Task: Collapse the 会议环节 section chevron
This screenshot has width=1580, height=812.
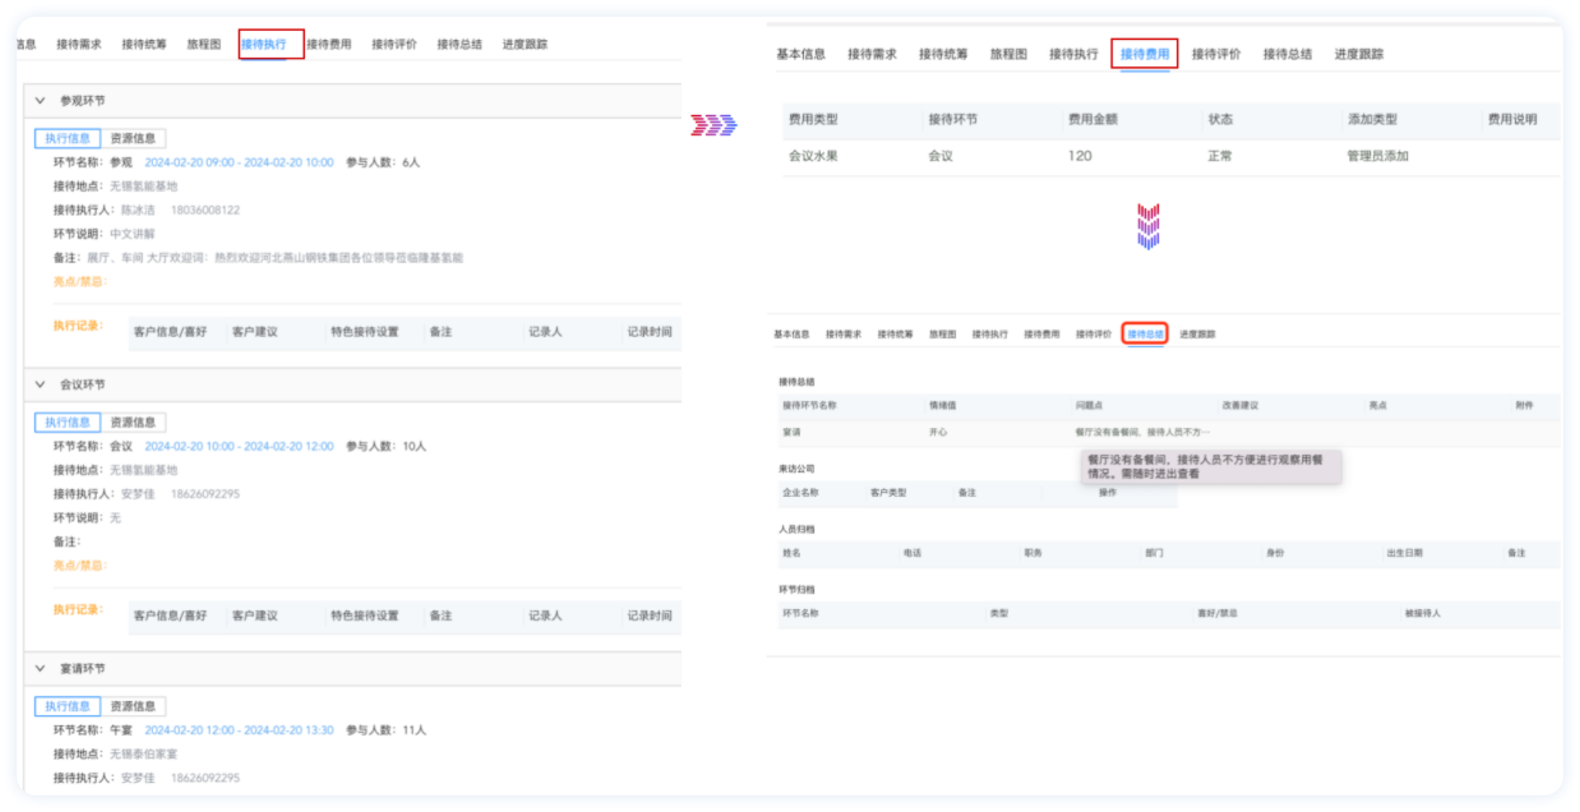Action: pyautogui.click(x=40, y=385)
